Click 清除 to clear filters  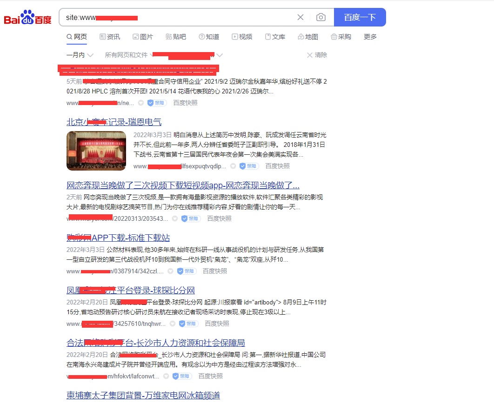317,55
